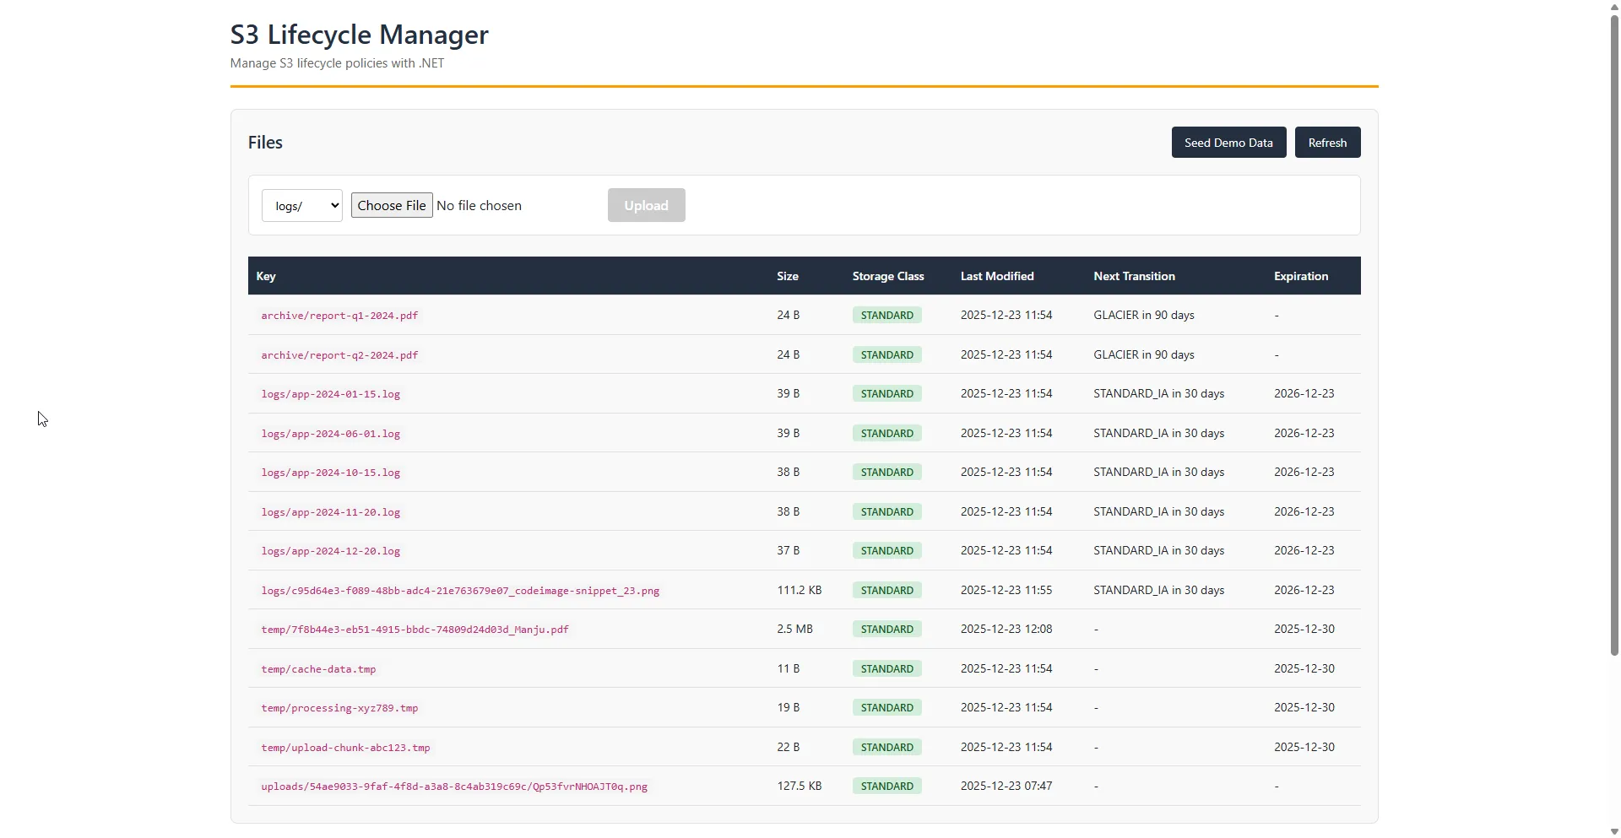This screenshot has height=838, width=1621.
Task: Open the archive/report-q1-2024.pdf file link
Action: point(339,315)
